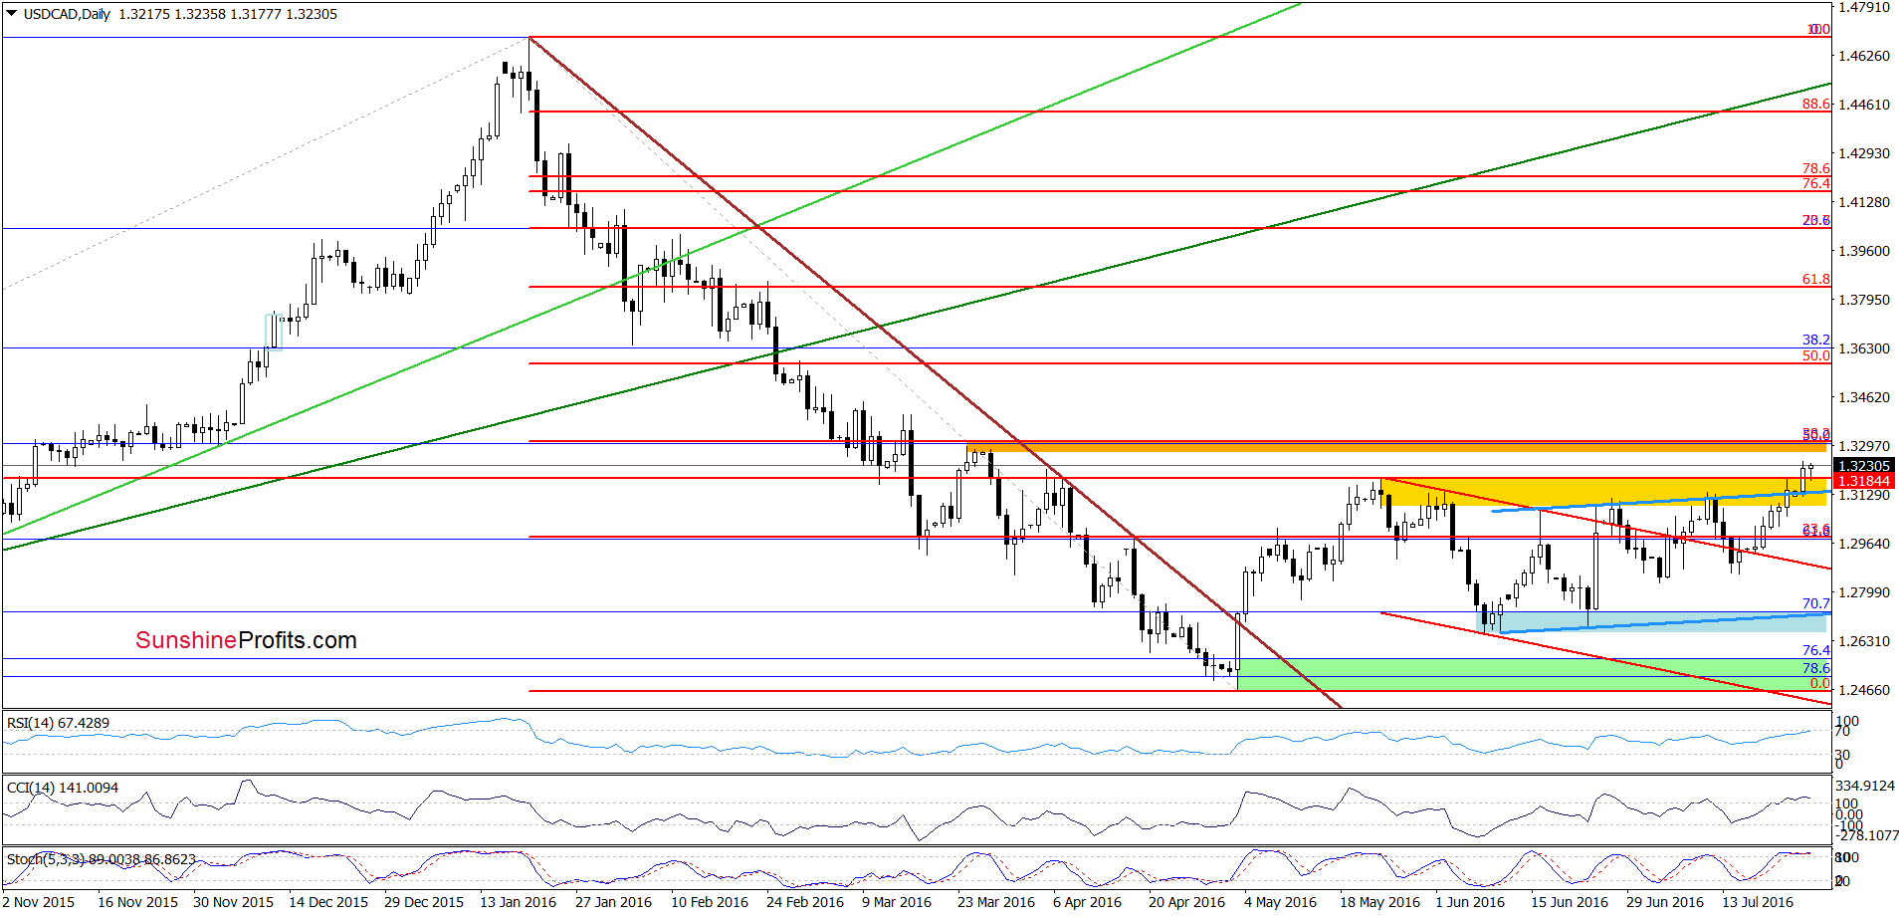Select the red 50.0 Fibonacci label near 1.36300
Screen dimensions: 1899x916
[x=1815, y=355]
